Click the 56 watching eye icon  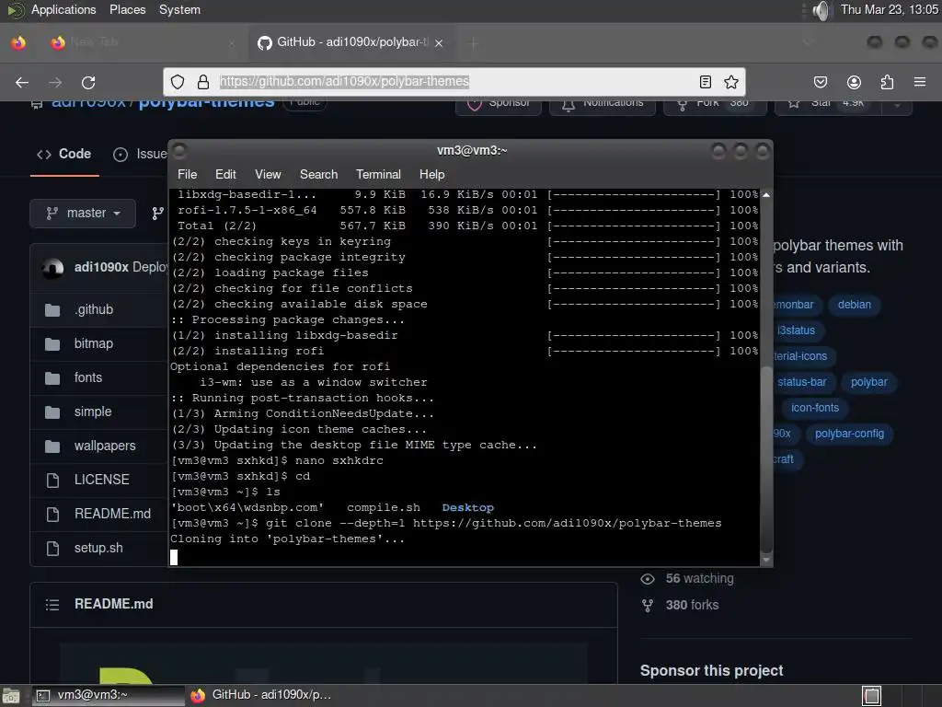pyautogui.click(x=648, y=579)
